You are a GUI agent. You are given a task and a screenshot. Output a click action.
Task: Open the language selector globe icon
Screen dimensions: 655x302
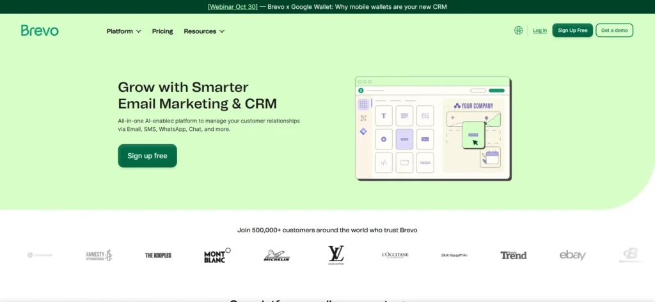click(518, 30)
